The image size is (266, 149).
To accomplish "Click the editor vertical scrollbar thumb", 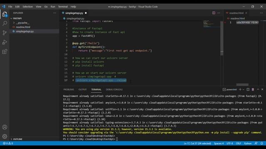I will click(x=222, y=38).
